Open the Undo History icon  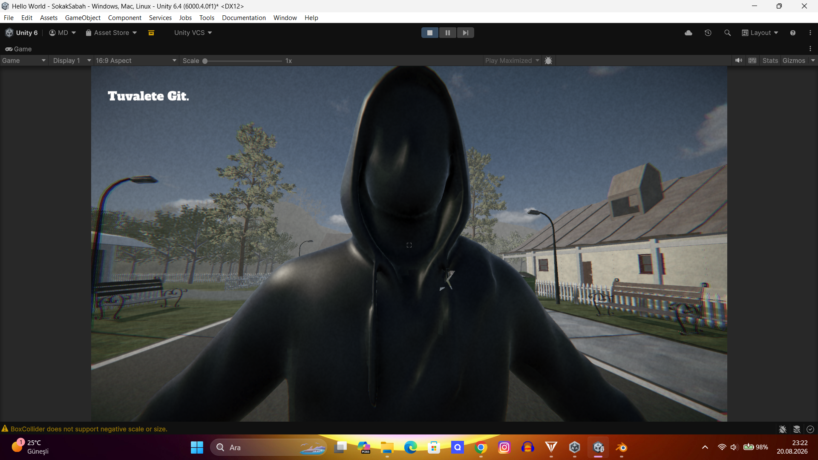point(708,33)
